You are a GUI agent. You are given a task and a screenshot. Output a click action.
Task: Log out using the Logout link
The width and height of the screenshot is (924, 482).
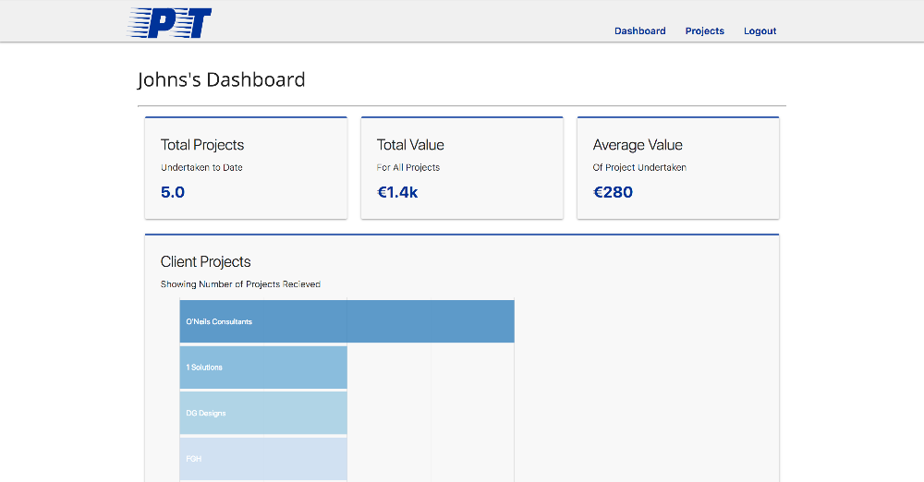760,31
